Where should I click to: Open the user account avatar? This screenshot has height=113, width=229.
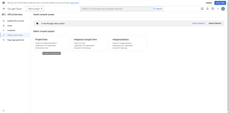click(223, 9)
